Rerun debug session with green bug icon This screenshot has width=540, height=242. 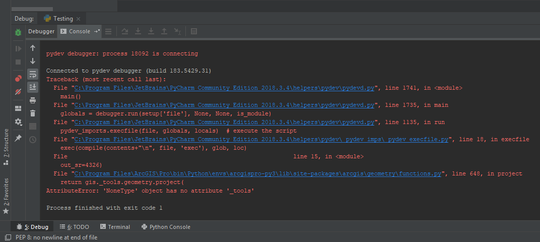[18, 32]
